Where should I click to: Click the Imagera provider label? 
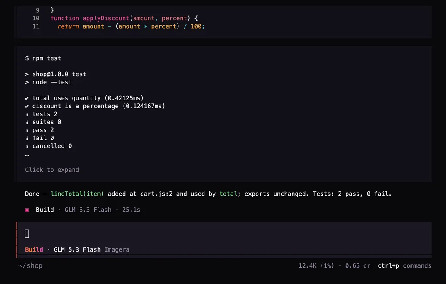point(117,249)
